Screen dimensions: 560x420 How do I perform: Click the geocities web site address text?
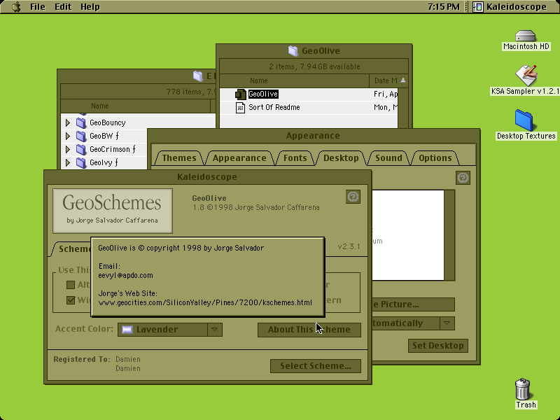click(205, 303)
